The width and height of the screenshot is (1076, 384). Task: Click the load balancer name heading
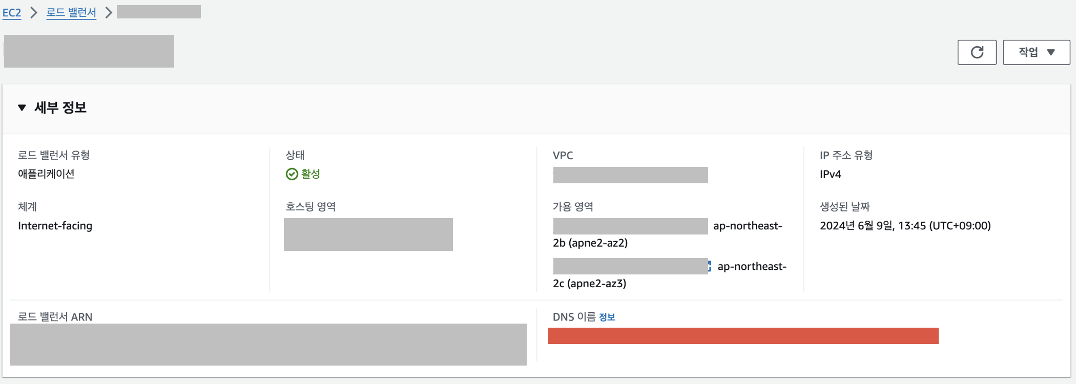89,51
